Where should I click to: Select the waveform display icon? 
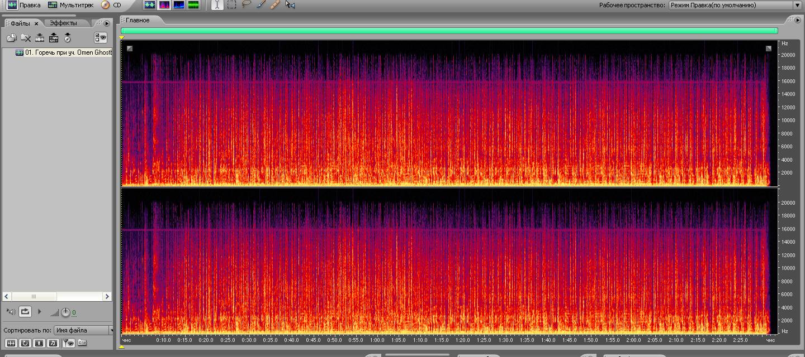coord(150,5)
